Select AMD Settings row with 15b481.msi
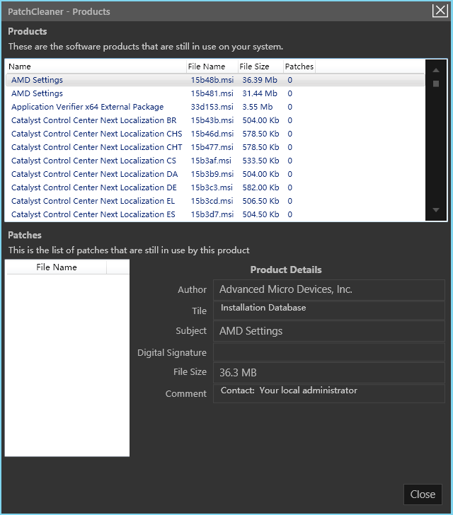Image resolution: width=453 pixels, height=515 pixels. pyautogui.click(x=215, y=93)
